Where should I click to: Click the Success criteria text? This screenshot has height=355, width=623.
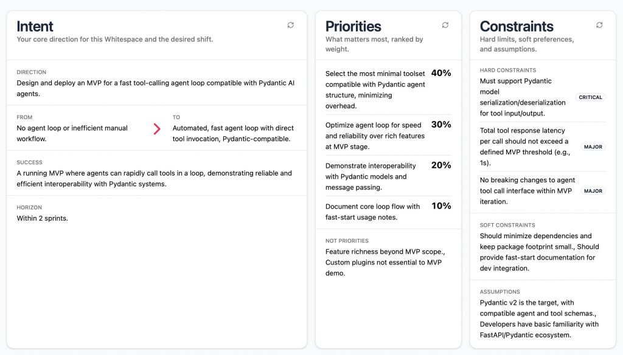point(154,178)
